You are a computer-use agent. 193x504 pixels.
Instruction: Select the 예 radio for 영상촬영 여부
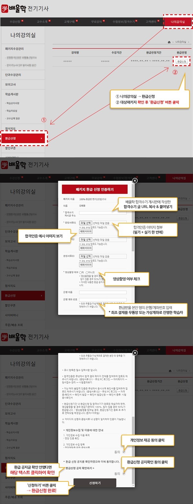80,273
